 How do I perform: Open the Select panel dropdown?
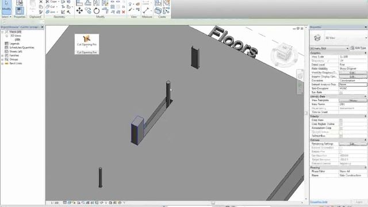pyautogui.click(x=6, y=17)
